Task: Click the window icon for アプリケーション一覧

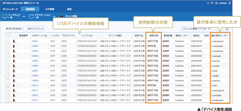Action: (31, 16)
